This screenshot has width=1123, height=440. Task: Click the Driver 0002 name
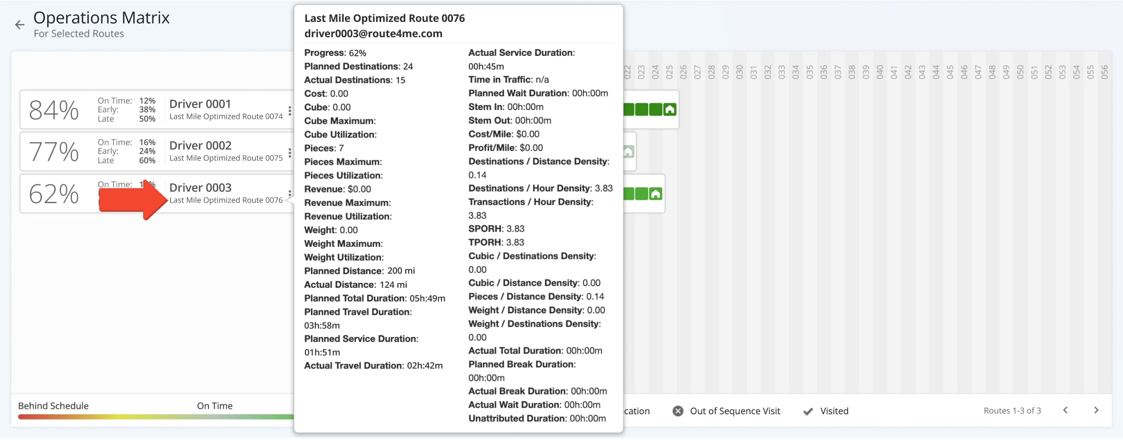coord(200,146)
